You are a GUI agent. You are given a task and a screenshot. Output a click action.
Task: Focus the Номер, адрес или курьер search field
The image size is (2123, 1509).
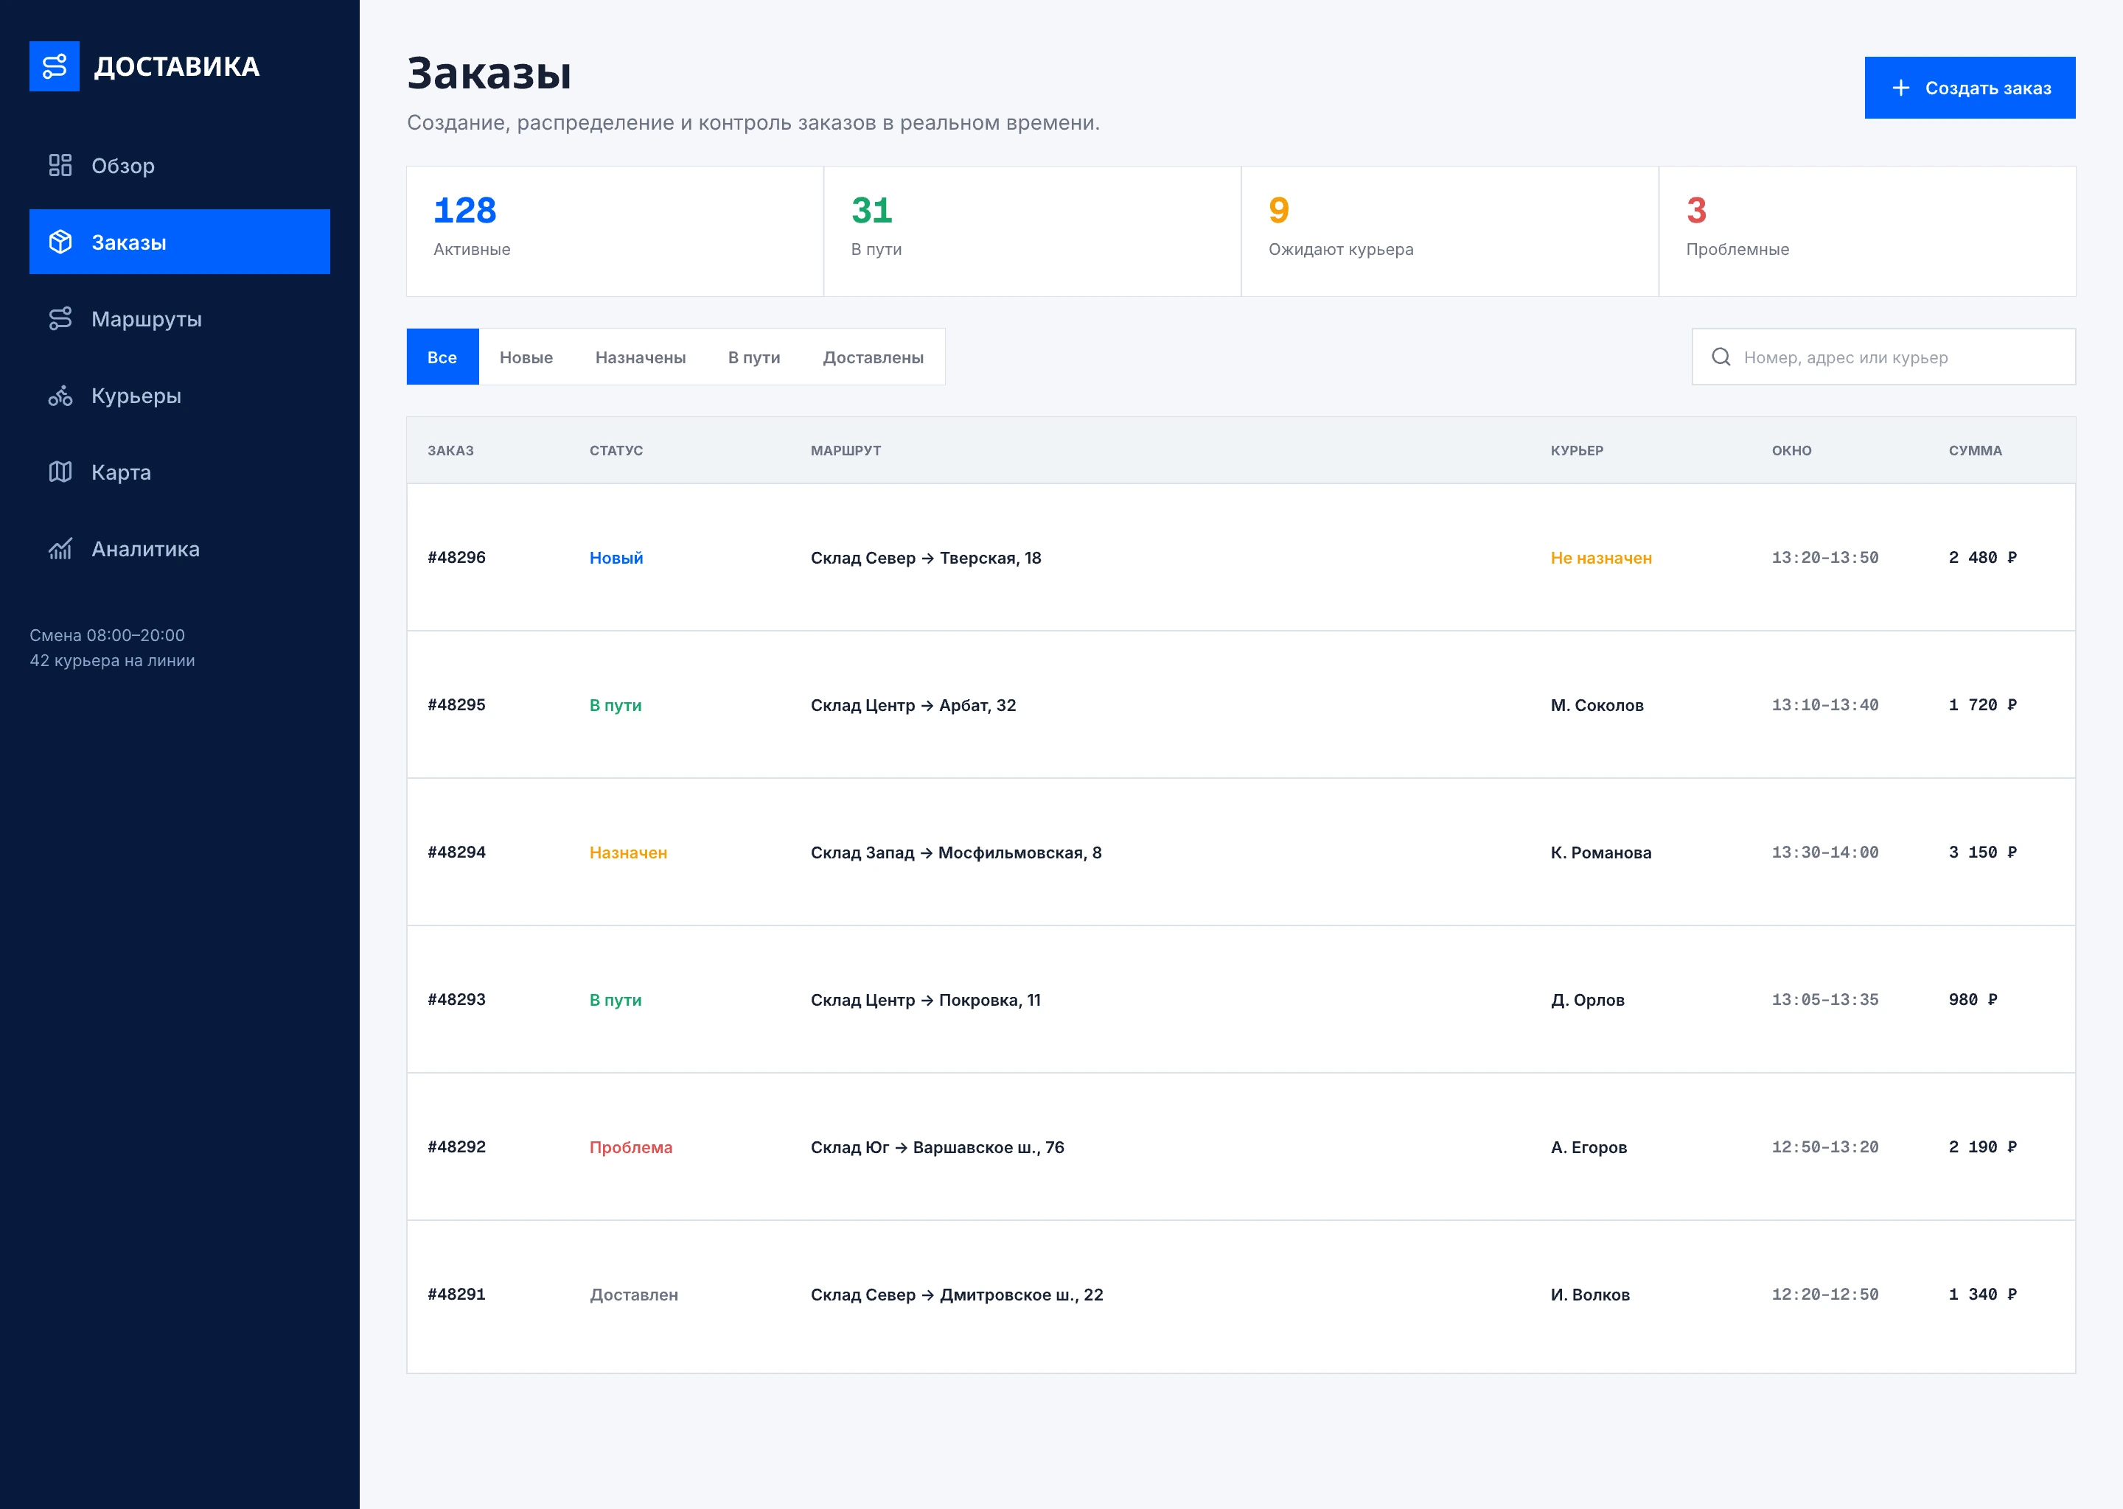point(1883,357)
